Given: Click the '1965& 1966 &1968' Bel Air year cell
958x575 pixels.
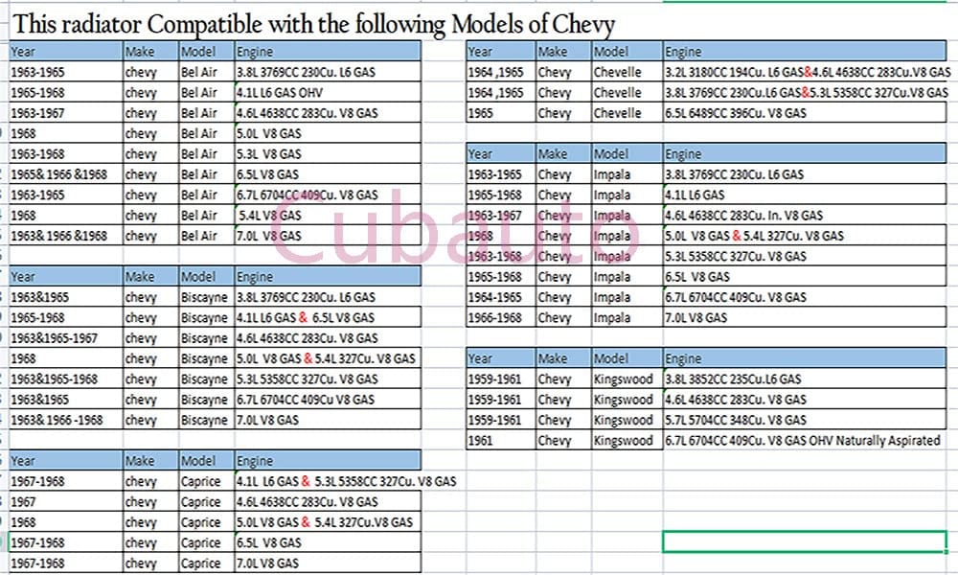Looking at the screenshot, I should click(x=65, y=174).
